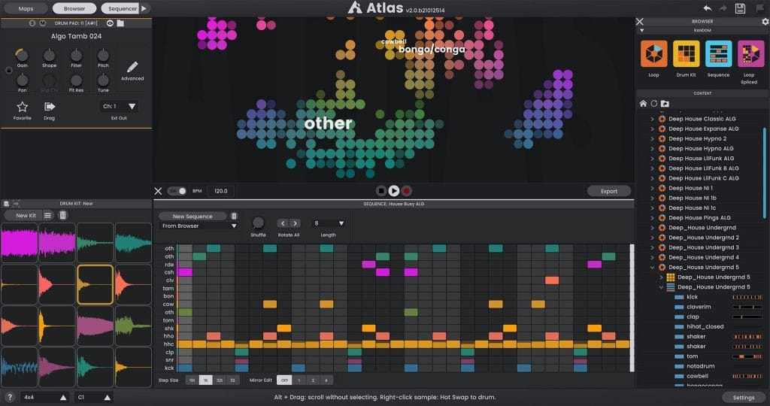Click the Shuffle knob
The height and width of the screenshot is (406, 770).
(x=258, y=223)
